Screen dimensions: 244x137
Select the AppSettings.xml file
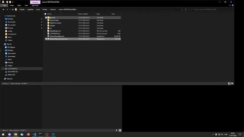click(55, 31)
